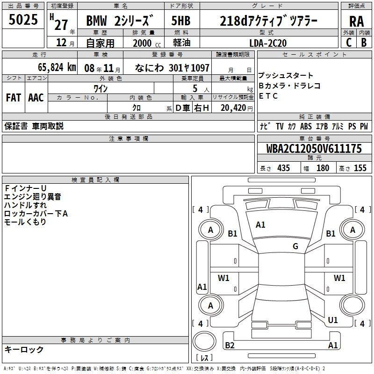This screenshot has width=374, height=374.
Task: Select the interior grade B cell
Action: tap(364, 42)
